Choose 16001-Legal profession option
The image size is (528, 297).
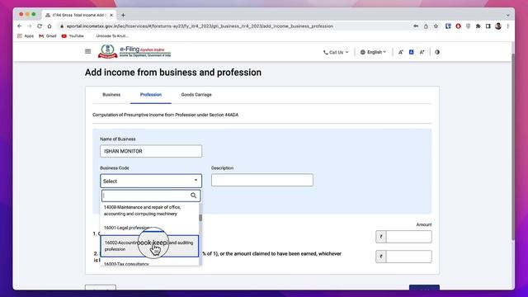[149, 228]
